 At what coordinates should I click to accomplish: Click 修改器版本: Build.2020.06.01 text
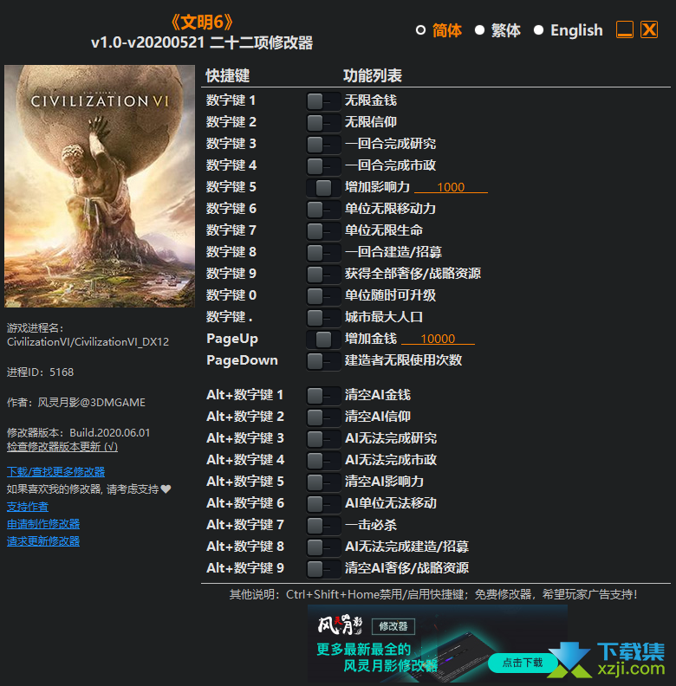click(78, 433)
